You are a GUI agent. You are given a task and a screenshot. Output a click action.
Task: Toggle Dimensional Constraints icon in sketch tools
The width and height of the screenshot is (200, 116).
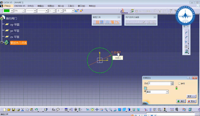pos(117,22)
